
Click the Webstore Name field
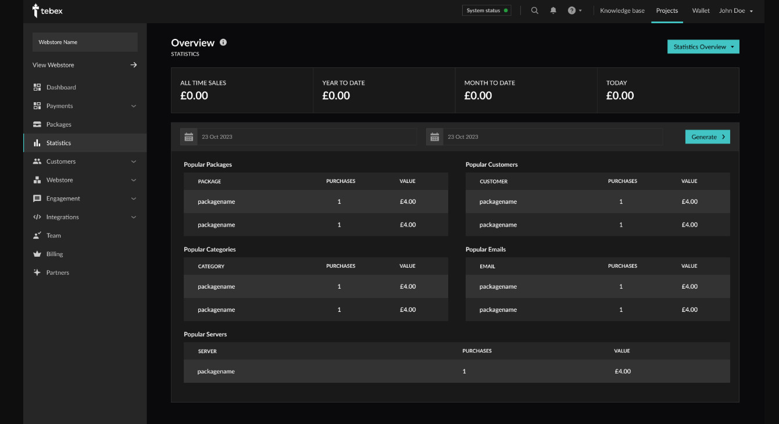pos(85,42)
